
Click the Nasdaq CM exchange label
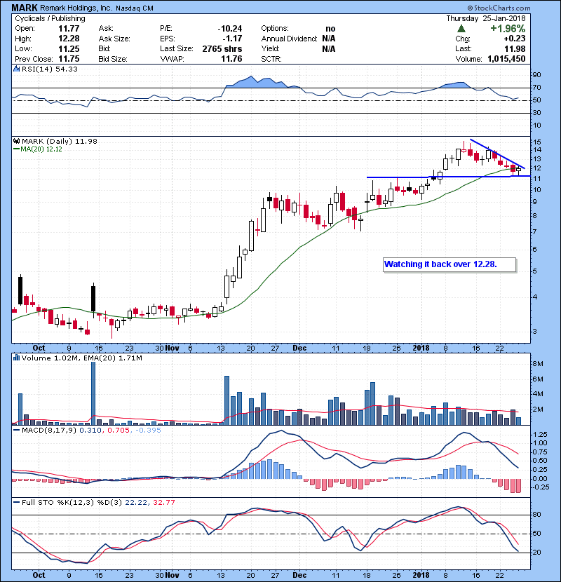(x=135, y=8)
